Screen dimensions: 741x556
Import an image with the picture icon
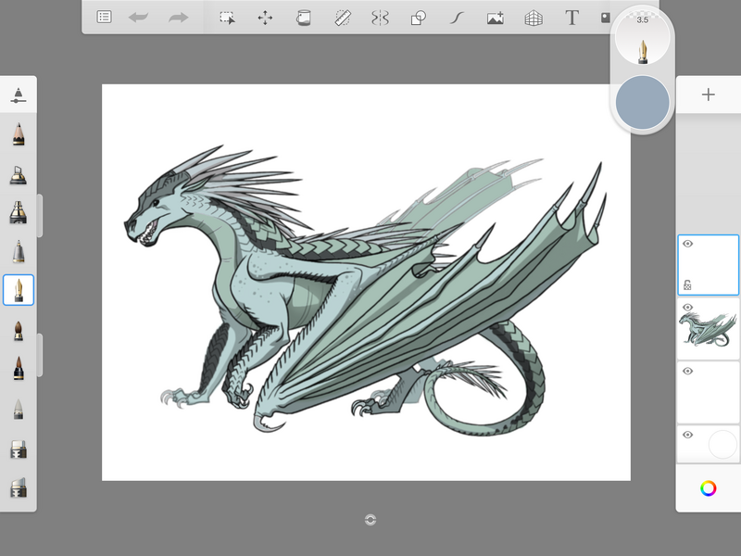tap(495, 18)
